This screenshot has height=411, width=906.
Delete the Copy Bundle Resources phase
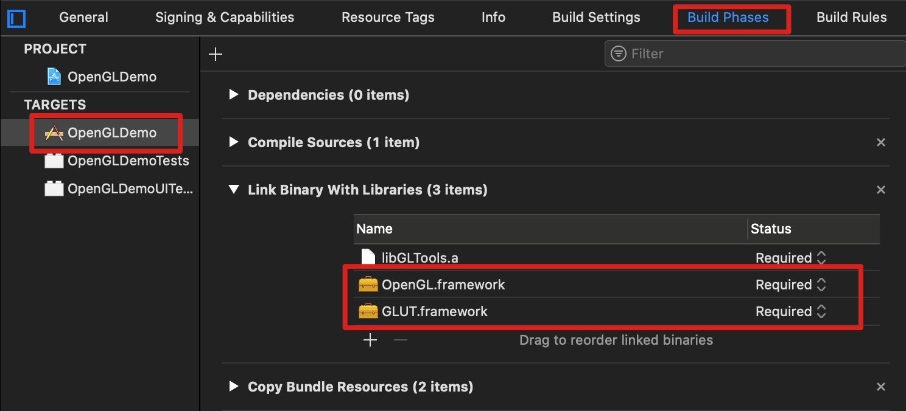pyautogui.click(x=880, y=387)
